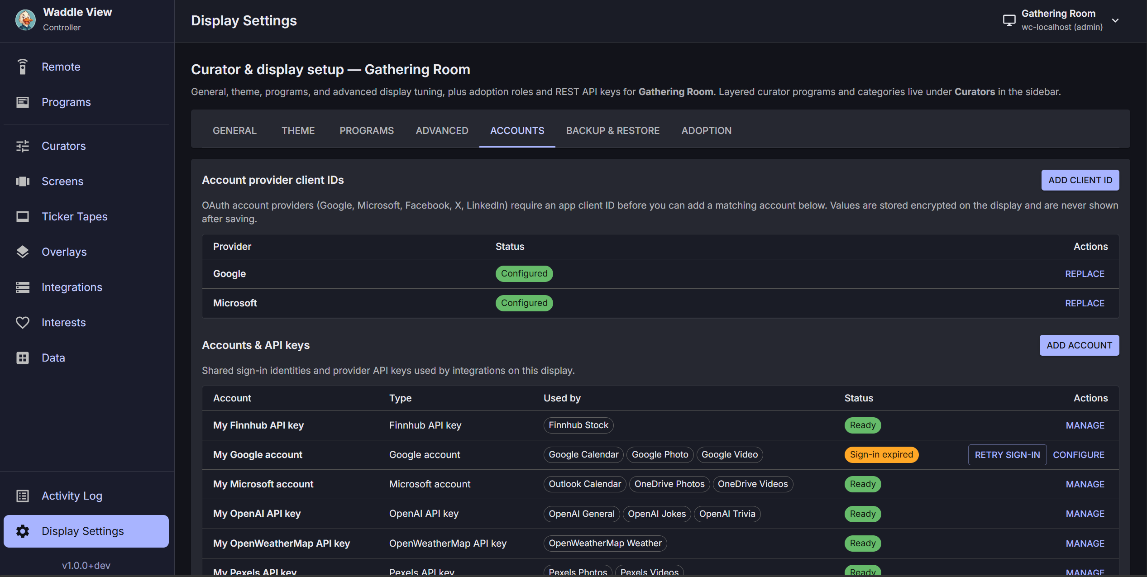The height and width of the screenshot is (577, 1147).
Task: Click the Google Photo chip
Action: click(x=660, y=455)
